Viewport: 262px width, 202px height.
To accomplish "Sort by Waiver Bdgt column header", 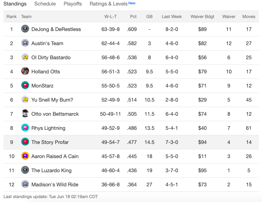I will pyautogui.click(x=202, y=16).
